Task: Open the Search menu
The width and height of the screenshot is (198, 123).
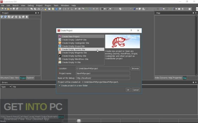Action: pos(15,5)
